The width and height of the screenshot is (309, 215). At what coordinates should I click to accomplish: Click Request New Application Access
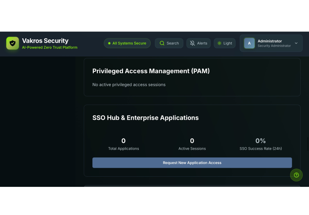point(192,163)
